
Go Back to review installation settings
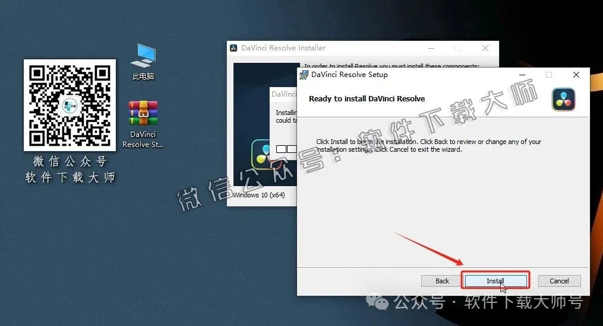(x=442, y=281)
